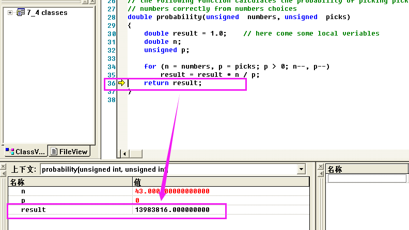This screenshot has height=230, width=409.
Task: Click the 'double result = 1.0;' declaration line
Action: pyautogui.click(x=185, y=34)
